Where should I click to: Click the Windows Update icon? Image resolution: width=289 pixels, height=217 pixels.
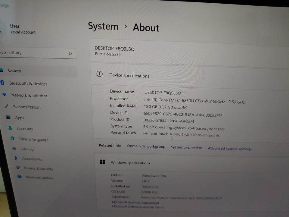click(20, 177)
